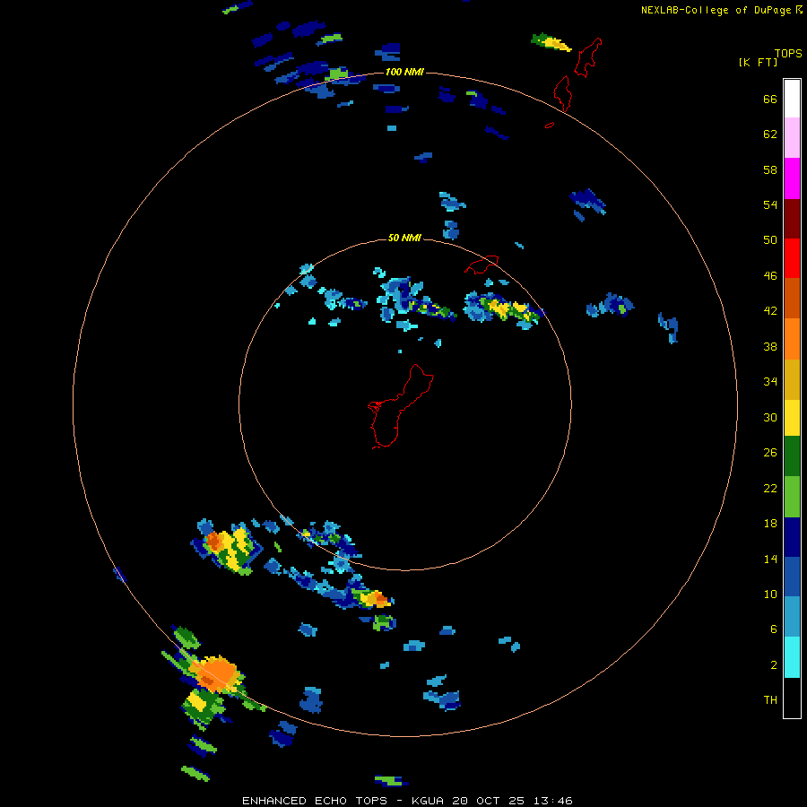Click the [K FT] units label
The width and height of the screenshot is (807, 807).
tap(758, 63)
